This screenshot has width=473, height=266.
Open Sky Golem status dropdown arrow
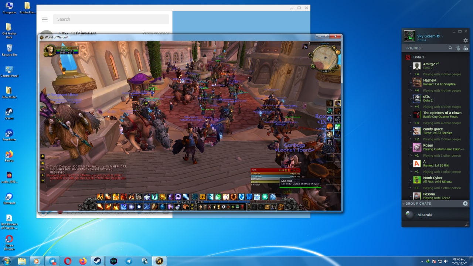442,36
